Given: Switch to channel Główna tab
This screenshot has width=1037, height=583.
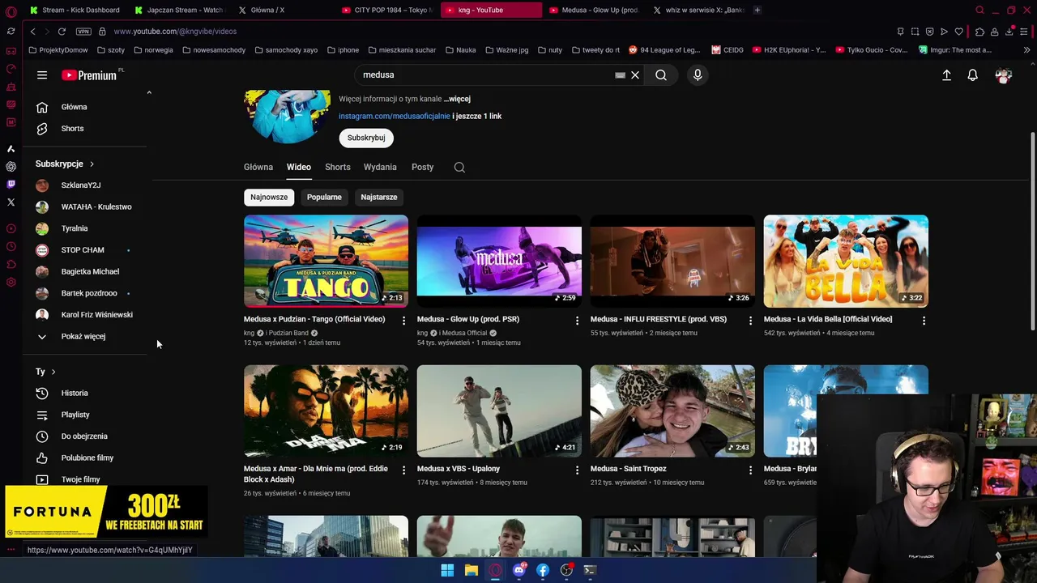Looking at the screenshot, I should click(258, 167).
